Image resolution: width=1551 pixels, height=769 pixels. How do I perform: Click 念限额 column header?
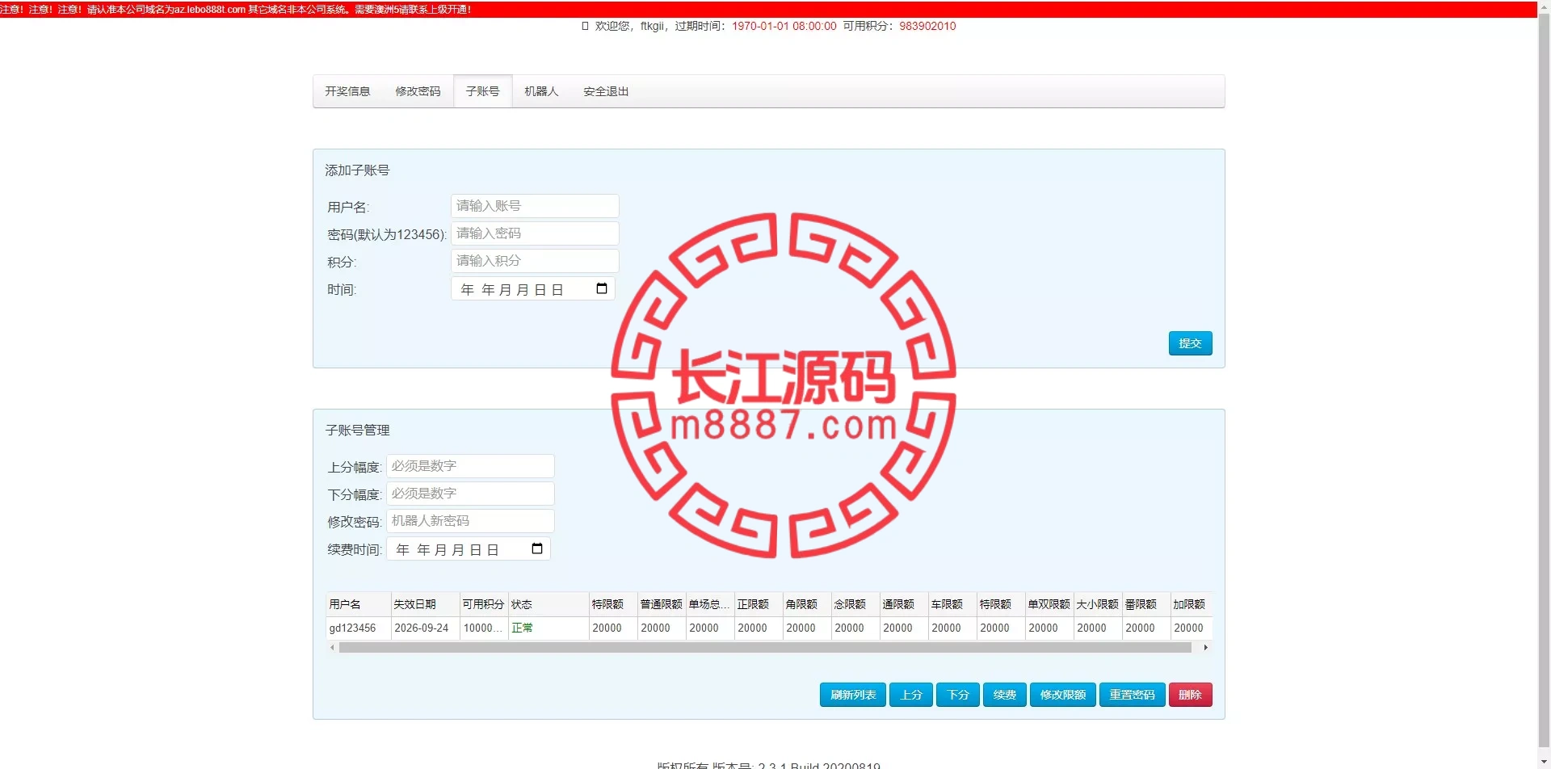point(855,604)
